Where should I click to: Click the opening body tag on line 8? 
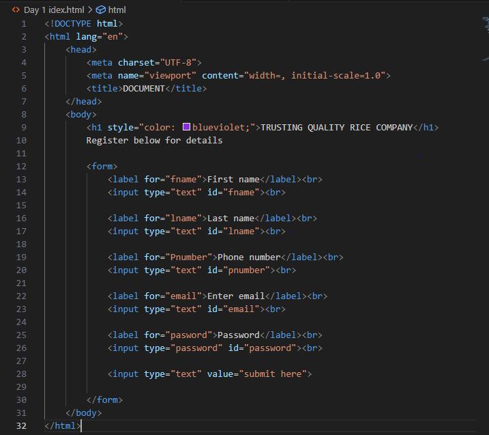click(81, 115)
